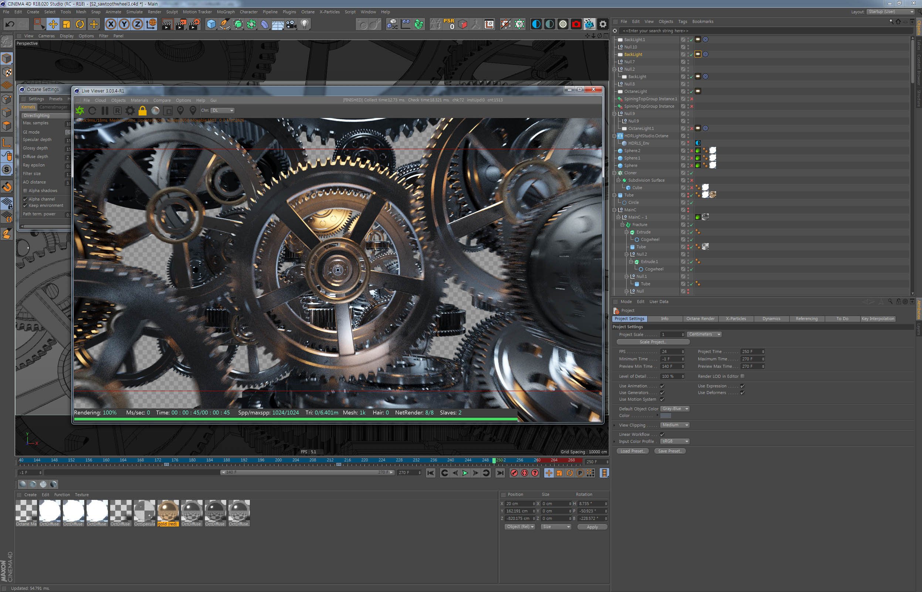Select the gold (red) material thumbnail
922x592 pixels.
(168, 513)
